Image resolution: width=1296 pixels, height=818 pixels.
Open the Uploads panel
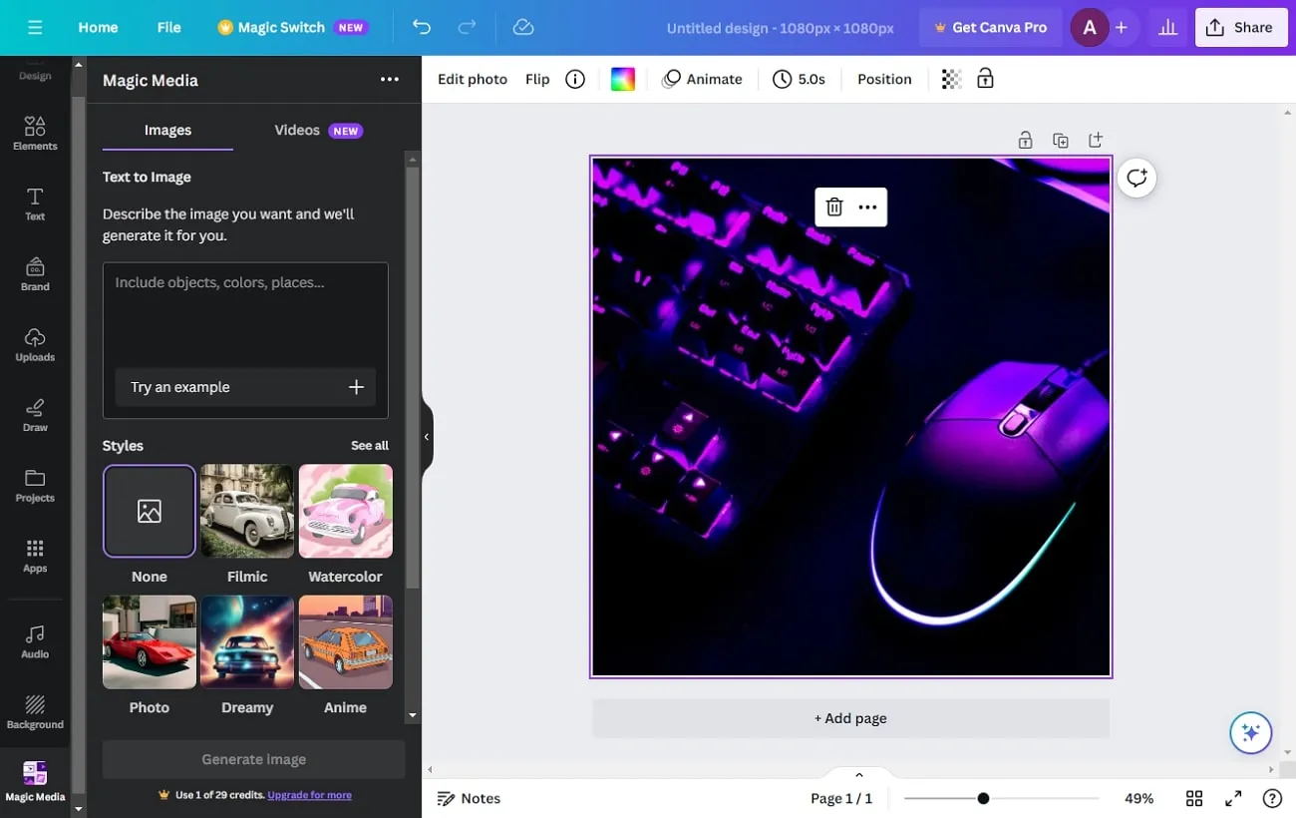pyautogui.click(x=35, y=344)
